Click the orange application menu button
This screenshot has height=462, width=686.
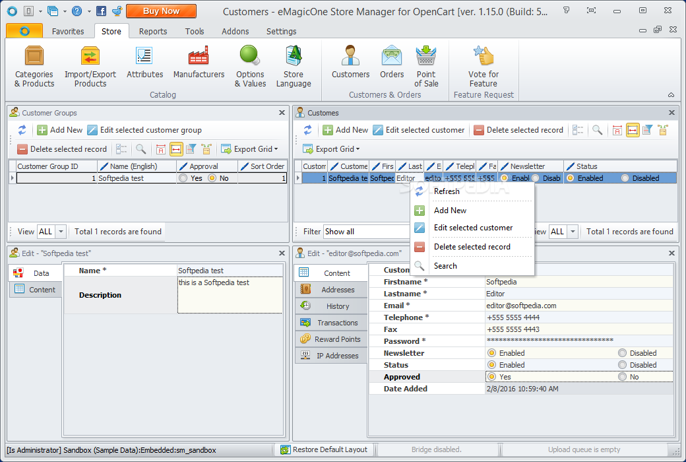pyautogui.click(x=24, y=31)
